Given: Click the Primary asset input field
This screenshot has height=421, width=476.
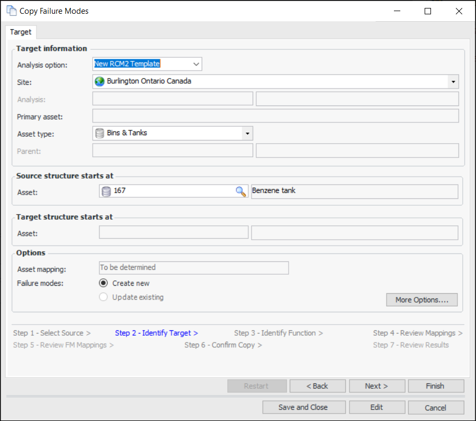Looking at the screenshot, I should pos(275,116).
